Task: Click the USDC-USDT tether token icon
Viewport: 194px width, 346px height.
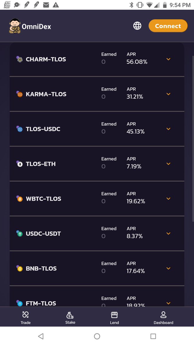Action: pos(20,234)
